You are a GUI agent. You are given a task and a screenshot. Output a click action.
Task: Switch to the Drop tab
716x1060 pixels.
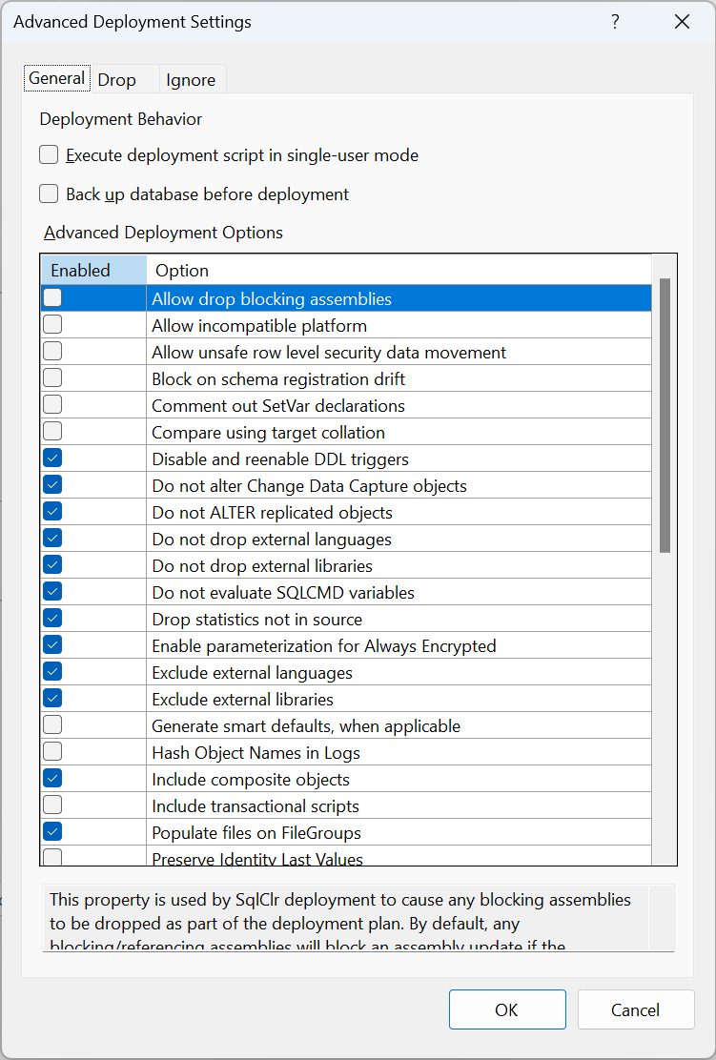[x=117, y=80]
